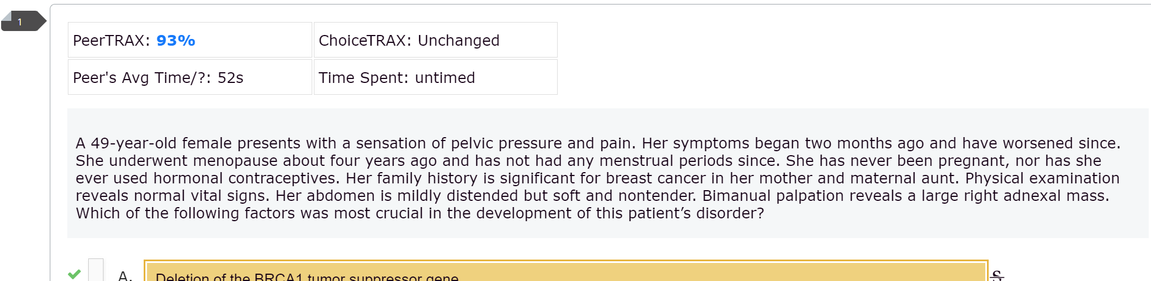
Task: Click the final 'Which of the following' question line
Action: pyautogui.click(x=420, y=213)
